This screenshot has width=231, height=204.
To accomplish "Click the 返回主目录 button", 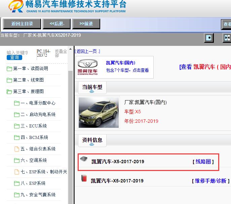I will coord(22,24).
